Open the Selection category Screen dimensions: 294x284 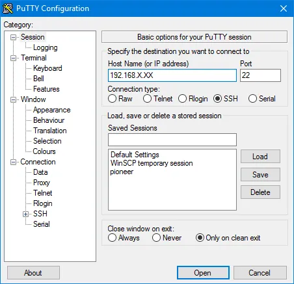coord(47,141)
